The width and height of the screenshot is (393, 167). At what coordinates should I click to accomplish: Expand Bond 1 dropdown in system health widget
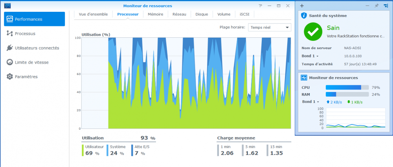coord(310,56)
